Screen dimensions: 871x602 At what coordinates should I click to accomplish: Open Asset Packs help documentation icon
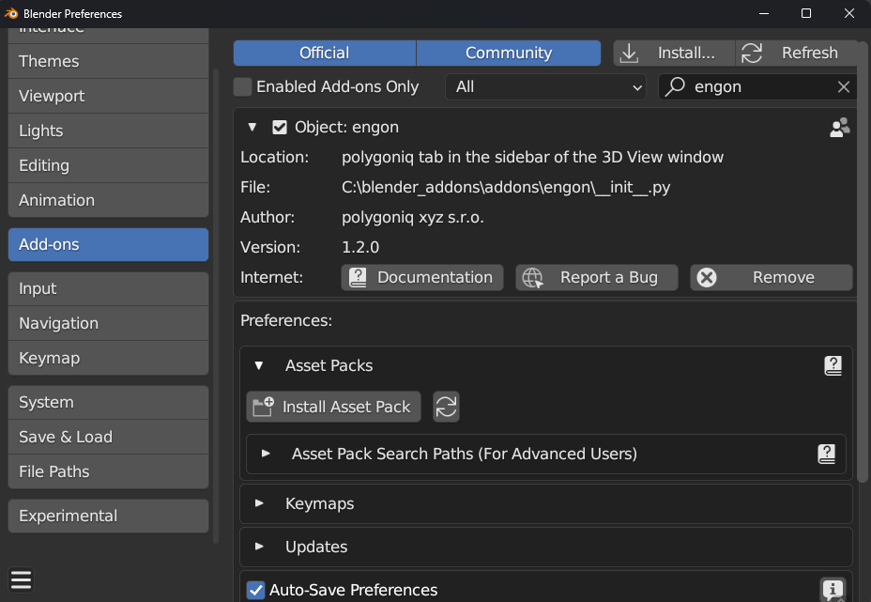pos(833,365)
